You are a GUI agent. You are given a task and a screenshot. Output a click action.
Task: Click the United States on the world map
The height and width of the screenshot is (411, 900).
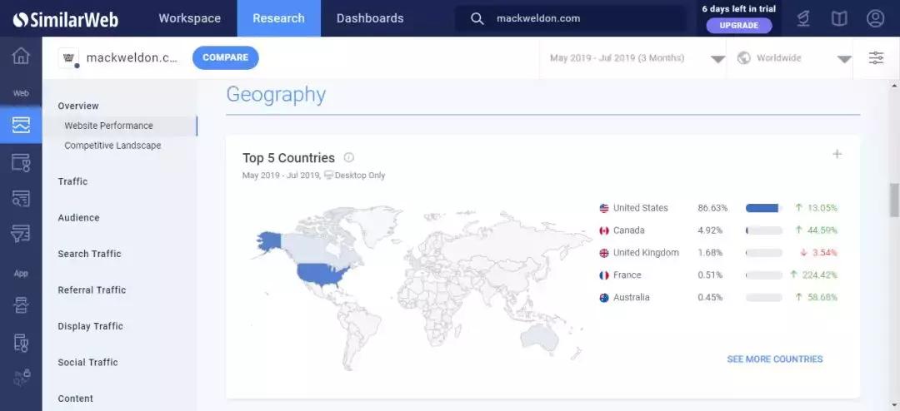322,275
